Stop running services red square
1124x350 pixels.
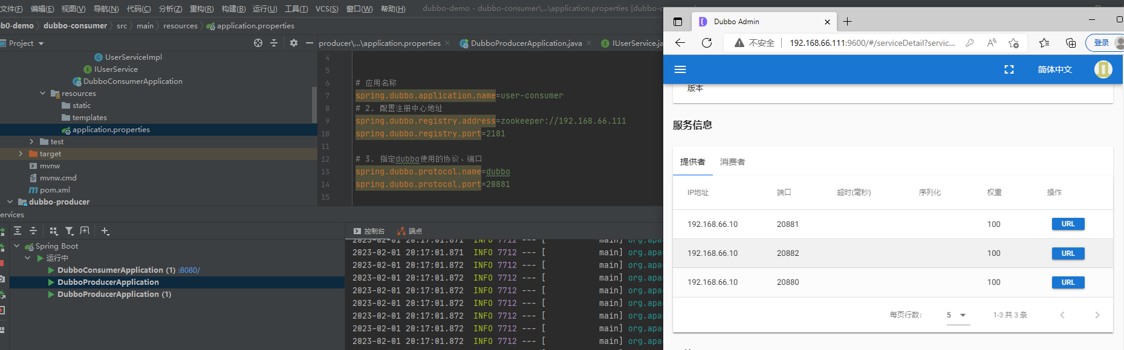(2, 263)
